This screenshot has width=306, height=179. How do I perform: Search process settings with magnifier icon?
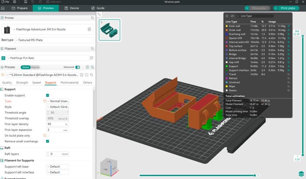pos(92,75)
